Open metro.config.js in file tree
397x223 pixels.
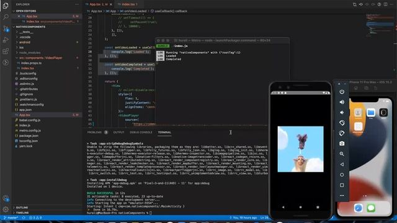pos(30,131)
